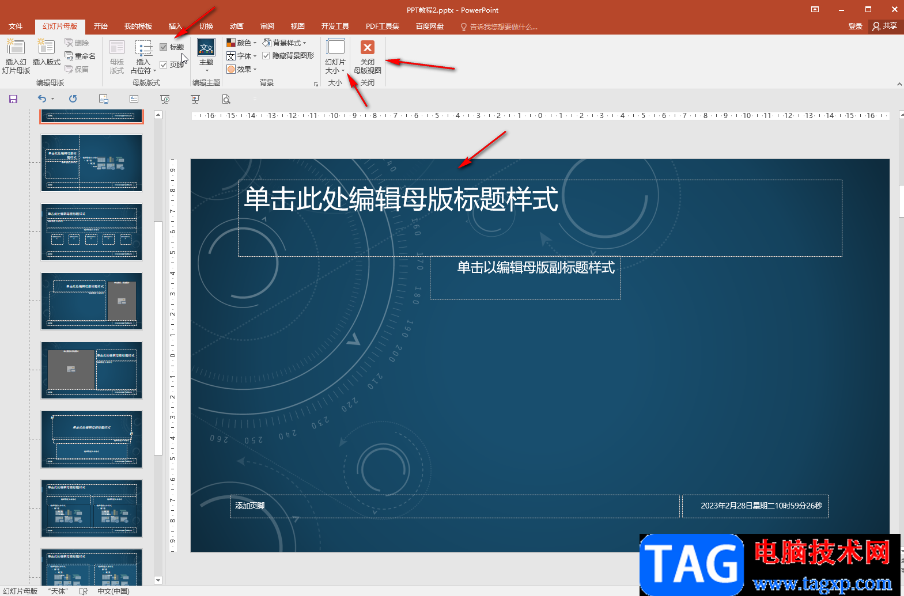Image resolution: width=904 pixels, height=596 pixels.
Task: Select the thumbnail with right picture placeholder
Action: coord(92,301)
